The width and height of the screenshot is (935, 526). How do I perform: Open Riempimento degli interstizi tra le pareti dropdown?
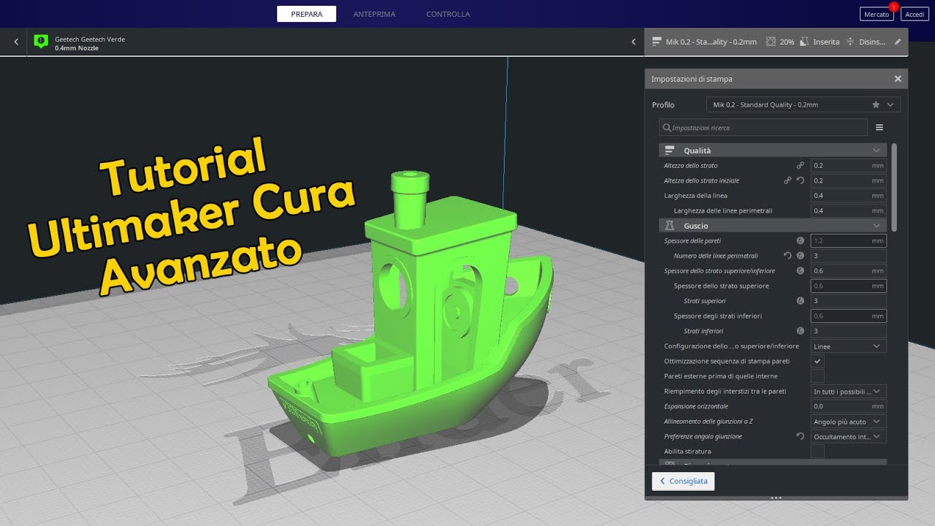click(849, 391)
